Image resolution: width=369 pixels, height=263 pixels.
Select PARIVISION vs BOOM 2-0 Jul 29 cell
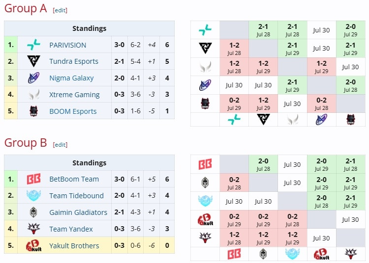click(x=351, y=30)
